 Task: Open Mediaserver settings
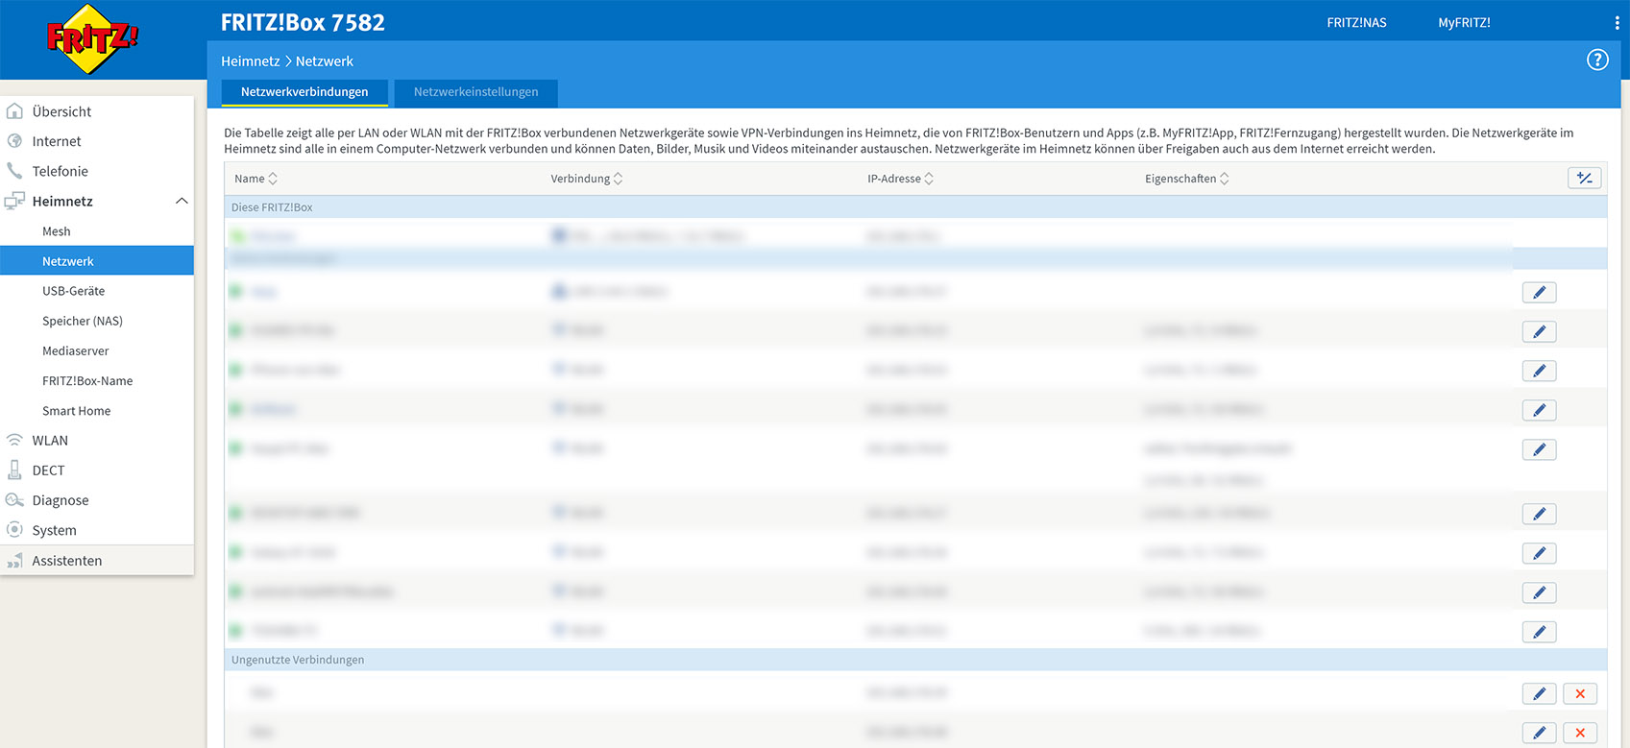97,350
